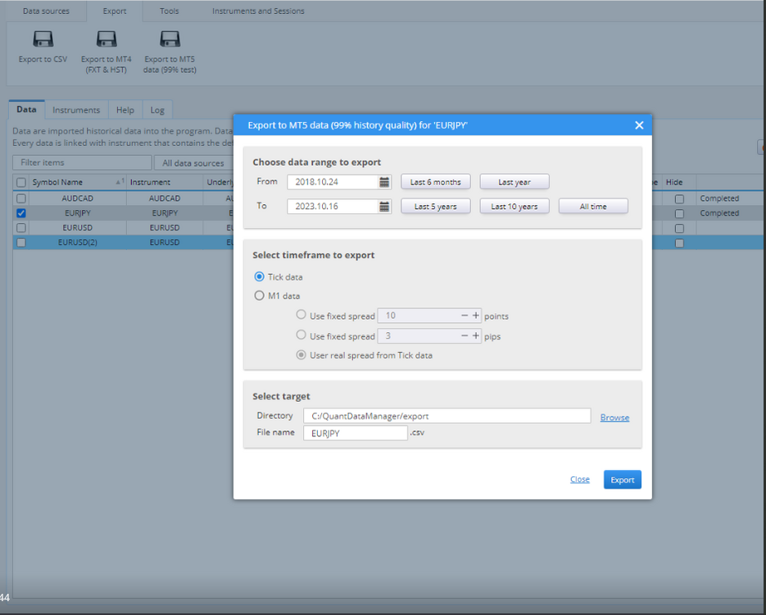Sort by the Symbol Name column header
Screen dimensions: 766x615
(57, 182)
